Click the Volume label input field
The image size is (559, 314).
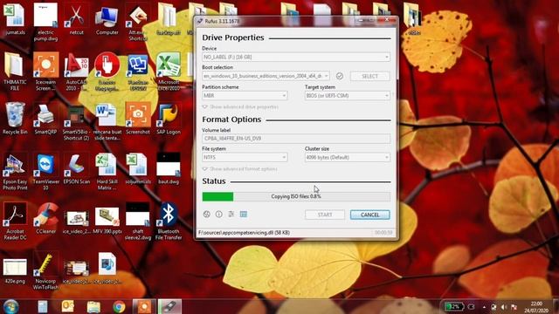(x=296, y=139)
